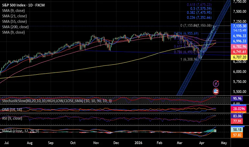This screenshot has width=249, height=147.
Task: Click the countdown timer 14:15:49
Action: pyautogui.click(x=240, y=30)
